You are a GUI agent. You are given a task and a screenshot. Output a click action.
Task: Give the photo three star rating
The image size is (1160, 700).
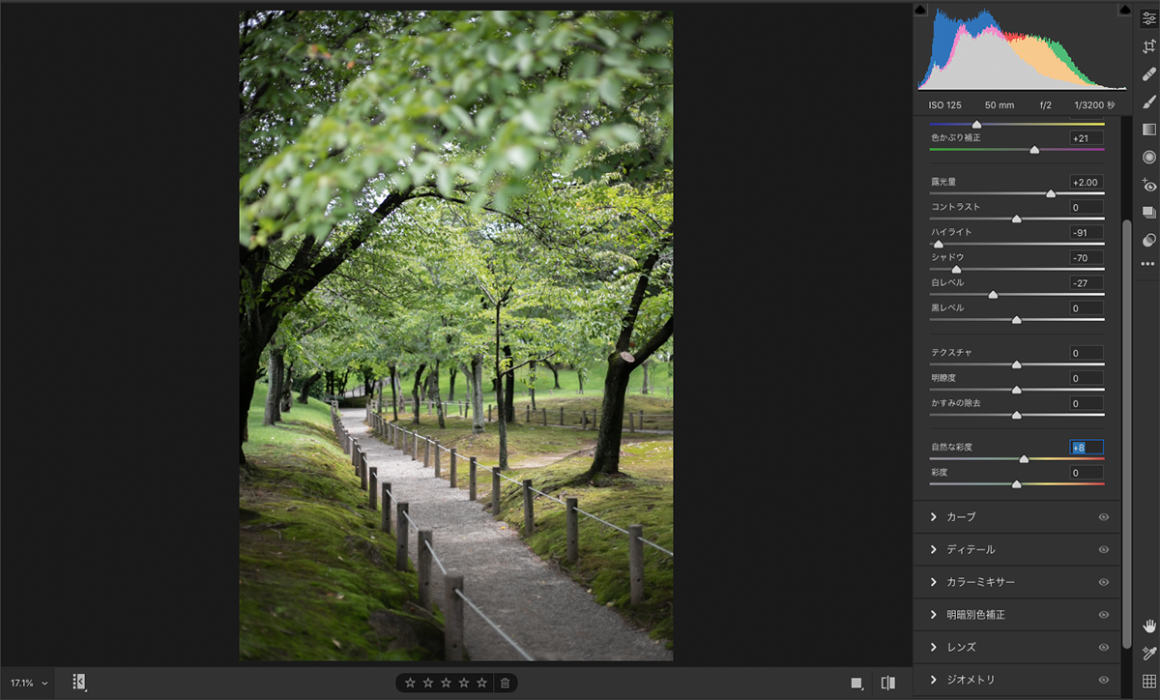click(446, 683)
